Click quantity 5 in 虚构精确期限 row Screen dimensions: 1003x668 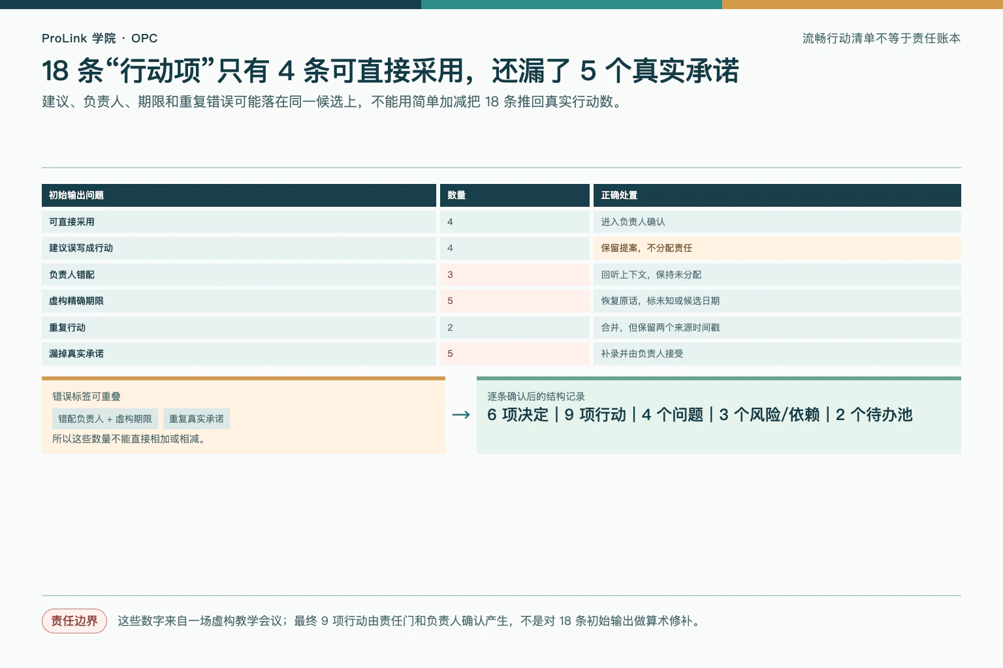pyautogui.click(x=515, y=301)
